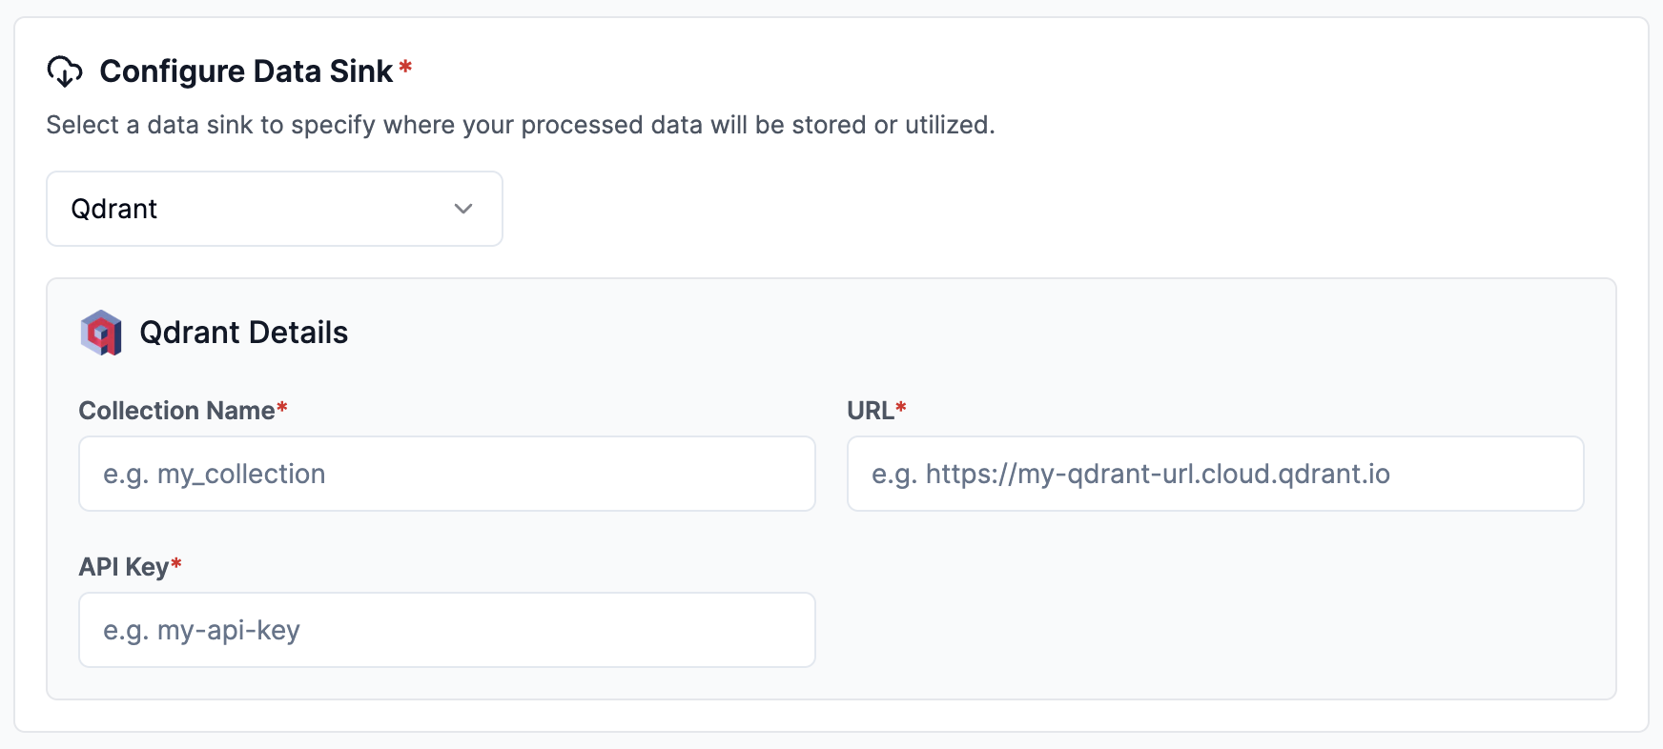1663x749 pixels.
Task: Click the Configure Data Sink heading
Action: (251, 70)
